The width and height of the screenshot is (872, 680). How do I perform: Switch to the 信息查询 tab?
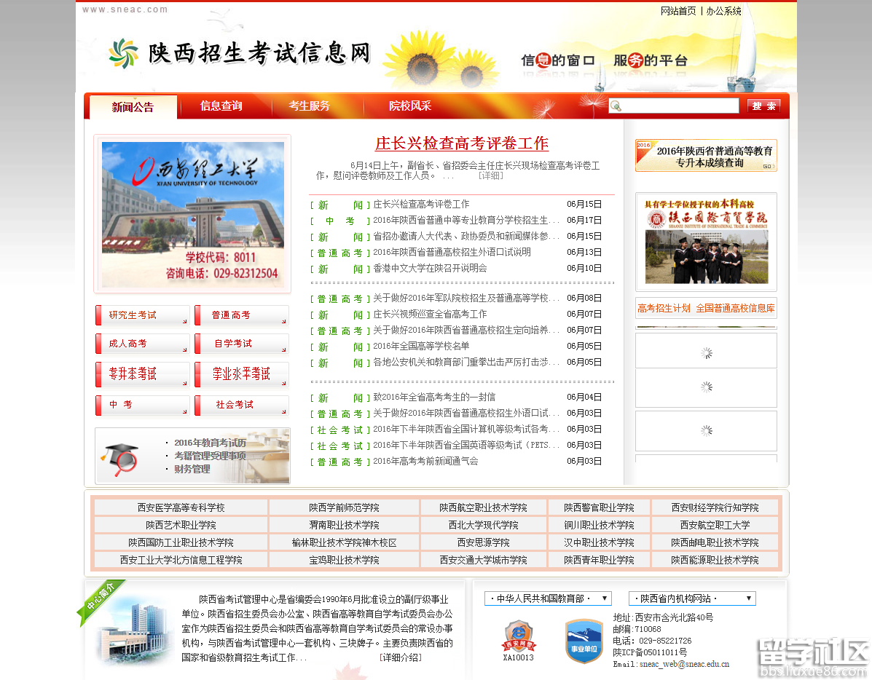[x=221, y=106]
